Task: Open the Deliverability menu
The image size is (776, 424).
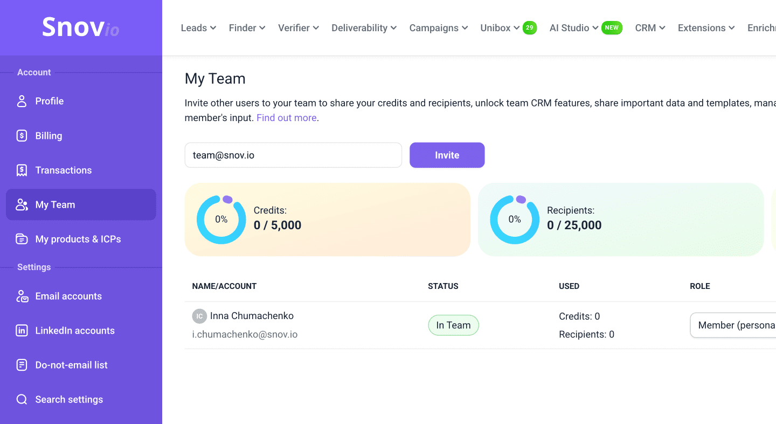Action: (364, 28)
